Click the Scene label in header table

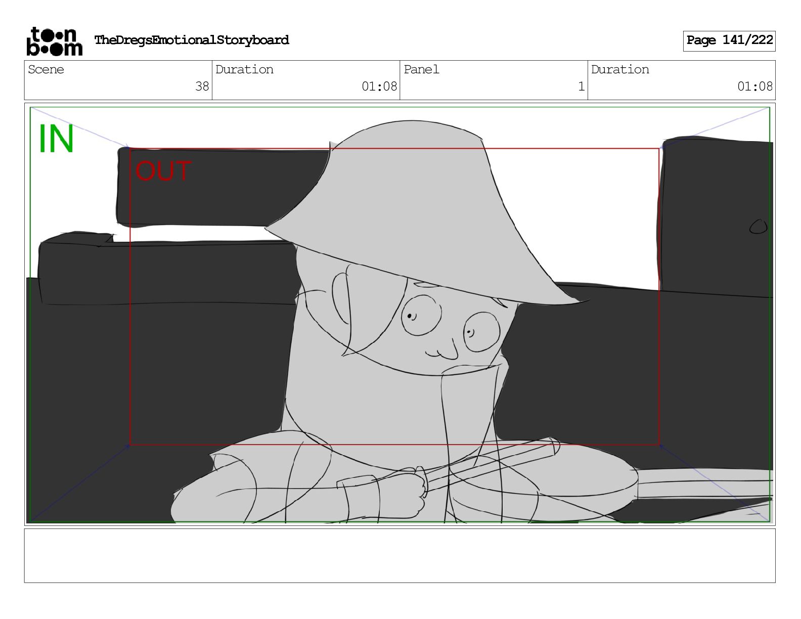(46, 69)
